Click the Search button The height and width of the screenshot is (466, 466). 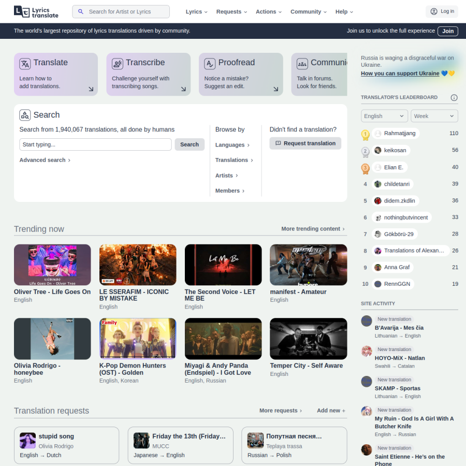[x=190, y=144]
